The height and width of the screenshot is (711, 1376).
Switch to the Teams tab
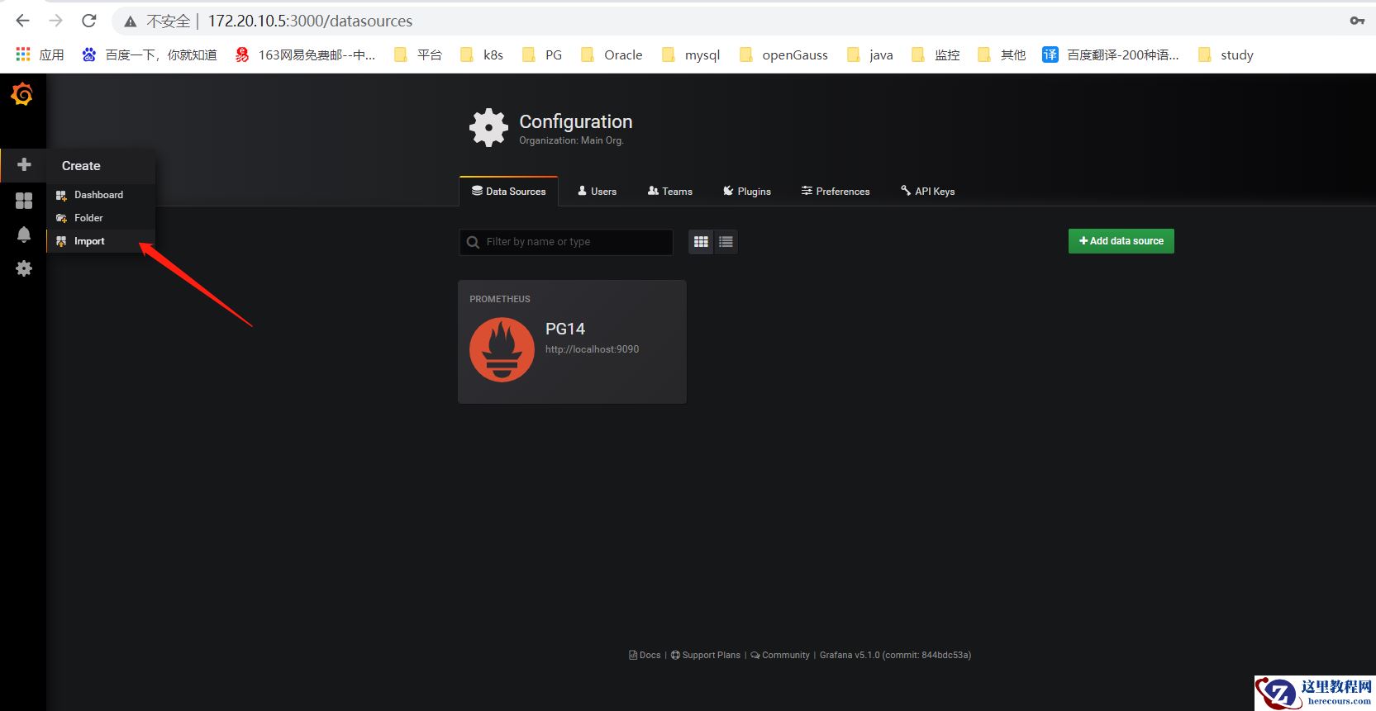coord(670,192)
